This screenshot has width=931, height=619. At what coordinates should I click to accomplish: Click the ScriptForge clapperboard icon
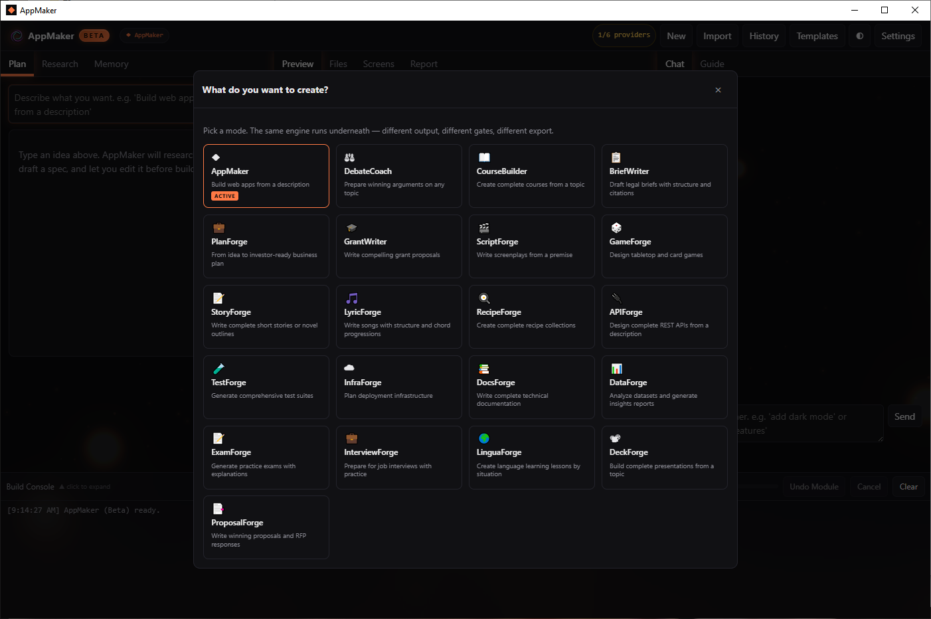pyautogui.click(x=484, y=228)
